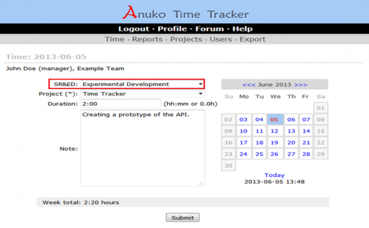Viewport: 369px width, 228px height.
Task: Navigate to the Users page
Action: 220,39
